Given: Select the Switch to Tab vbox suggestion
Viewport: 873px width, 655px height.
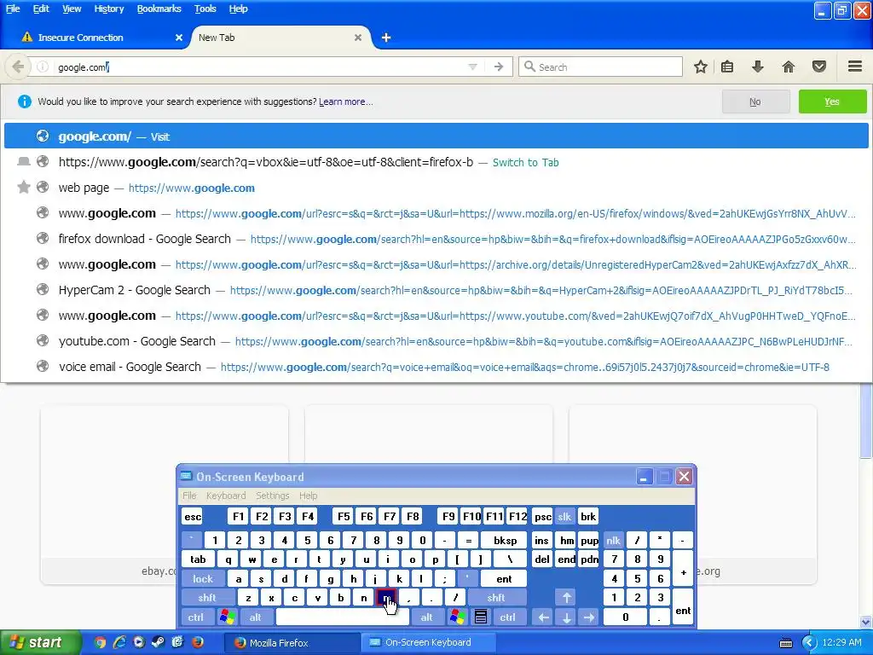Looking at the screenshot, I should pyautogui.click(x=436, y=162).
